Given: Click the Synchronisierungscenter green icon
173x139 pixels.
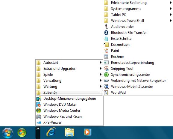Looking at the screenshot, I should [106, 75].
